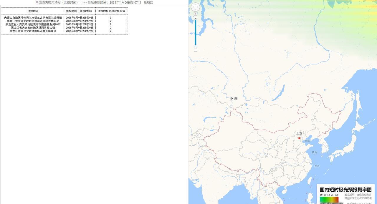Click probability value 2 in the 开库康镇 row
Image resolution: width=377 pixels, height=204 pixels.
tap(111, 31)
